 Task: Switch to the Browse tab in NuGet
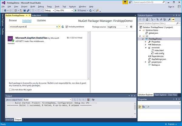click(x=13, y=20)
